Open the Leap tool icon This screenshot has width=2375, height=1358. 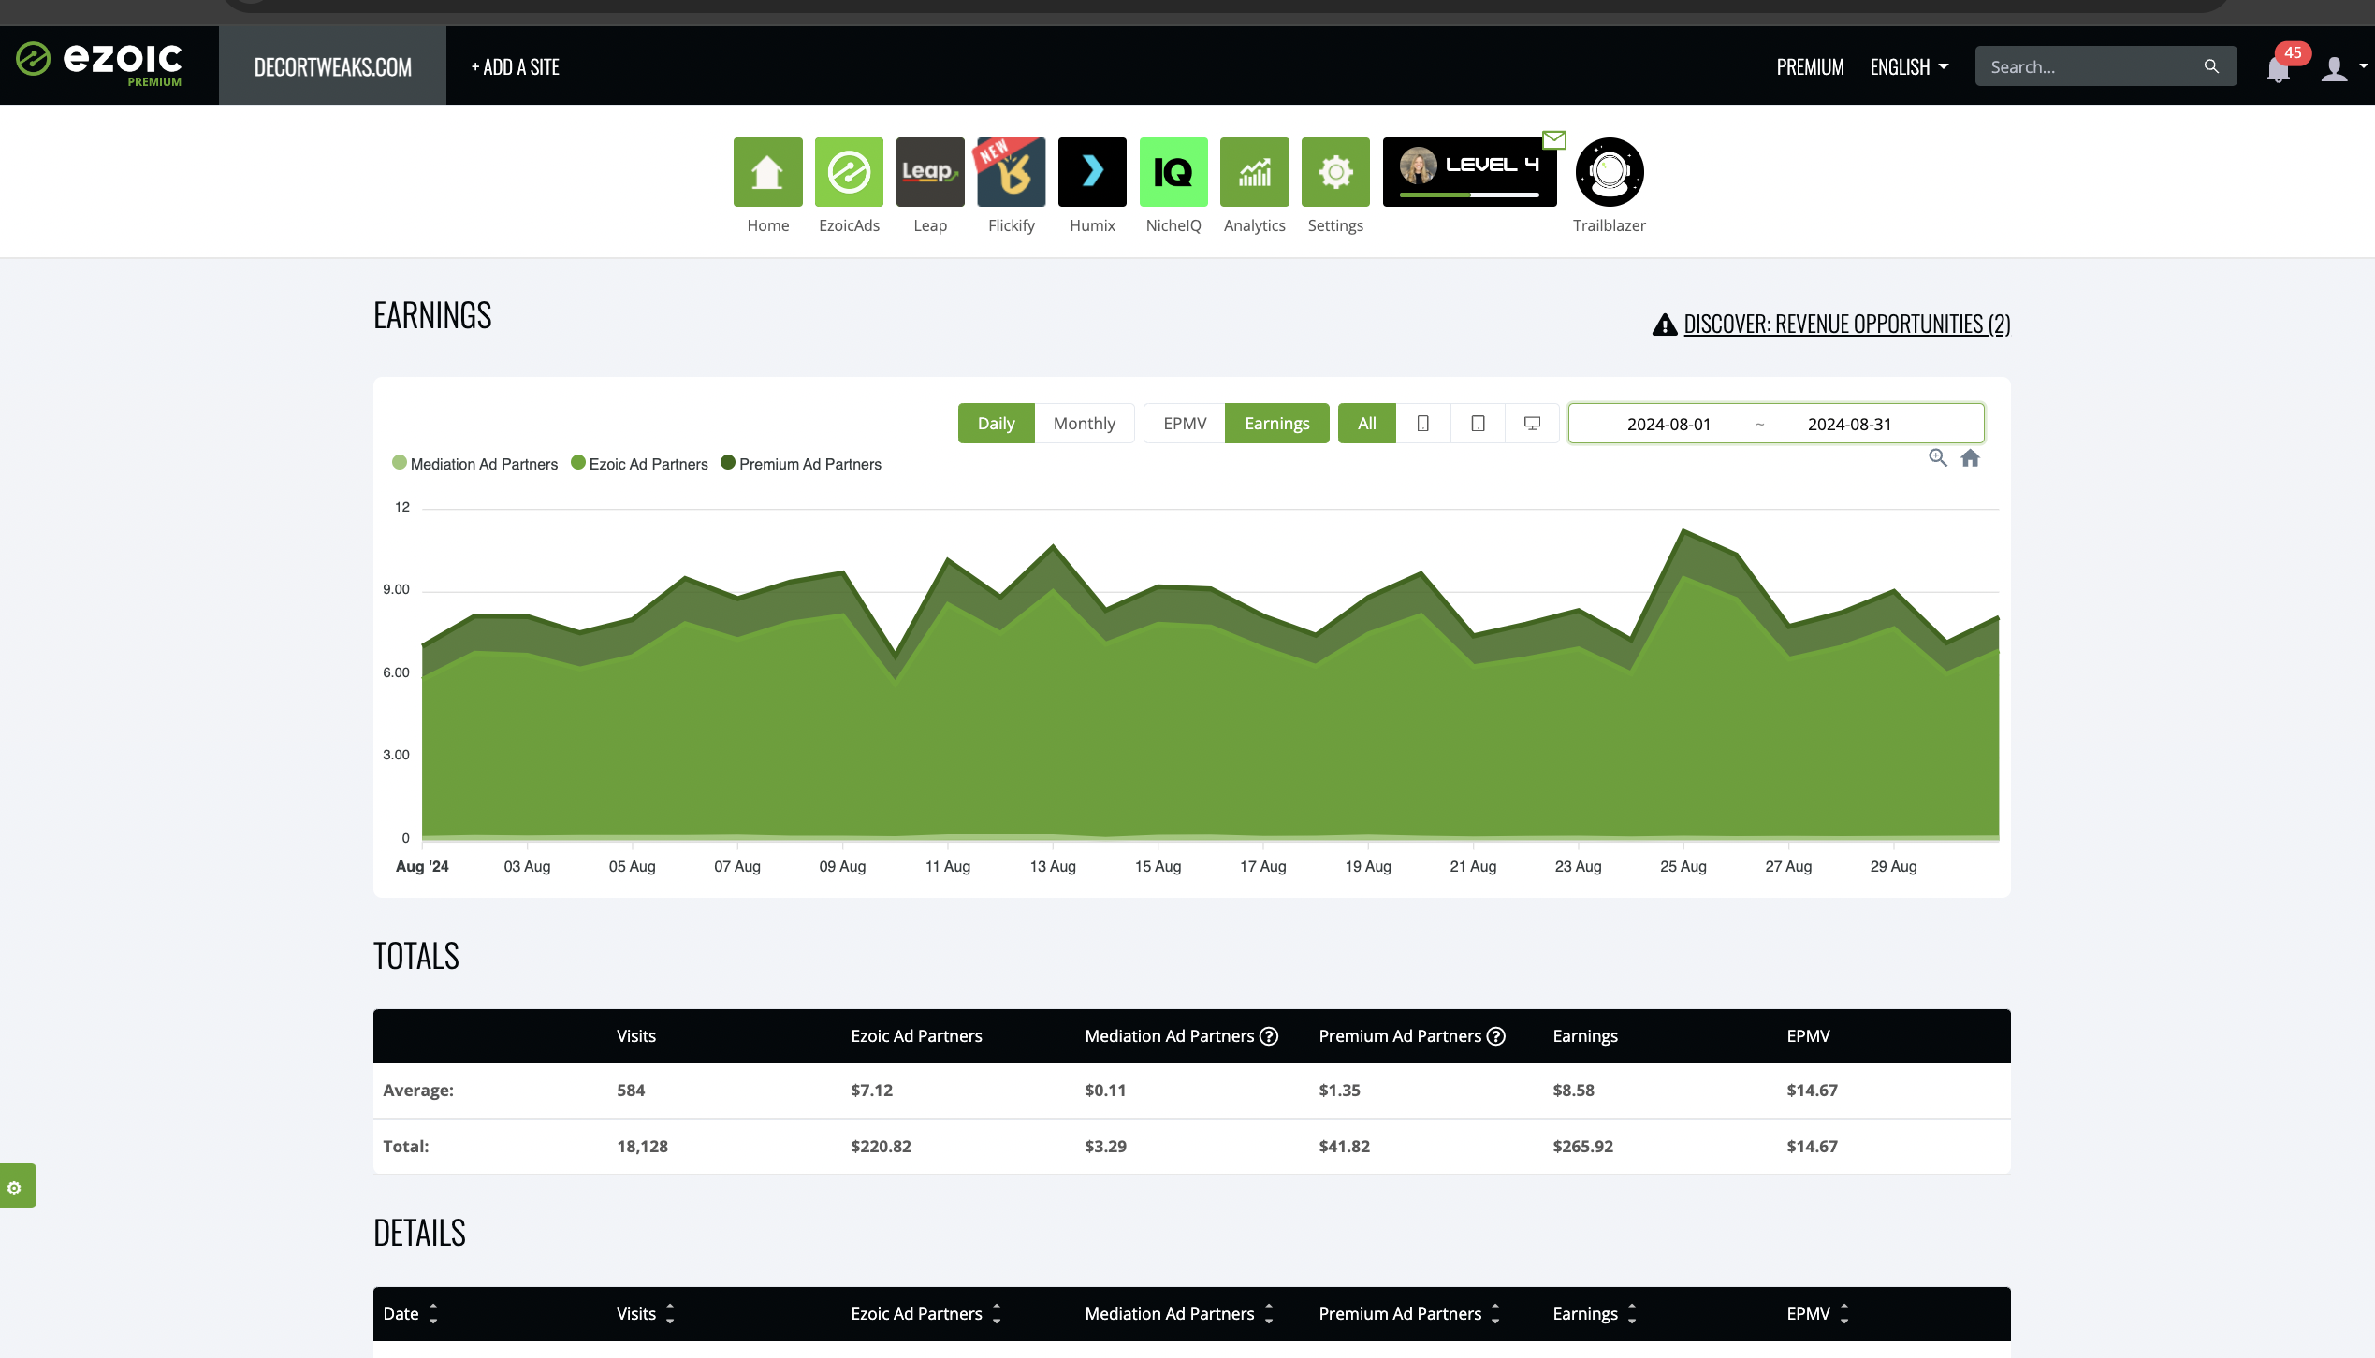click(x=930, y=172)
